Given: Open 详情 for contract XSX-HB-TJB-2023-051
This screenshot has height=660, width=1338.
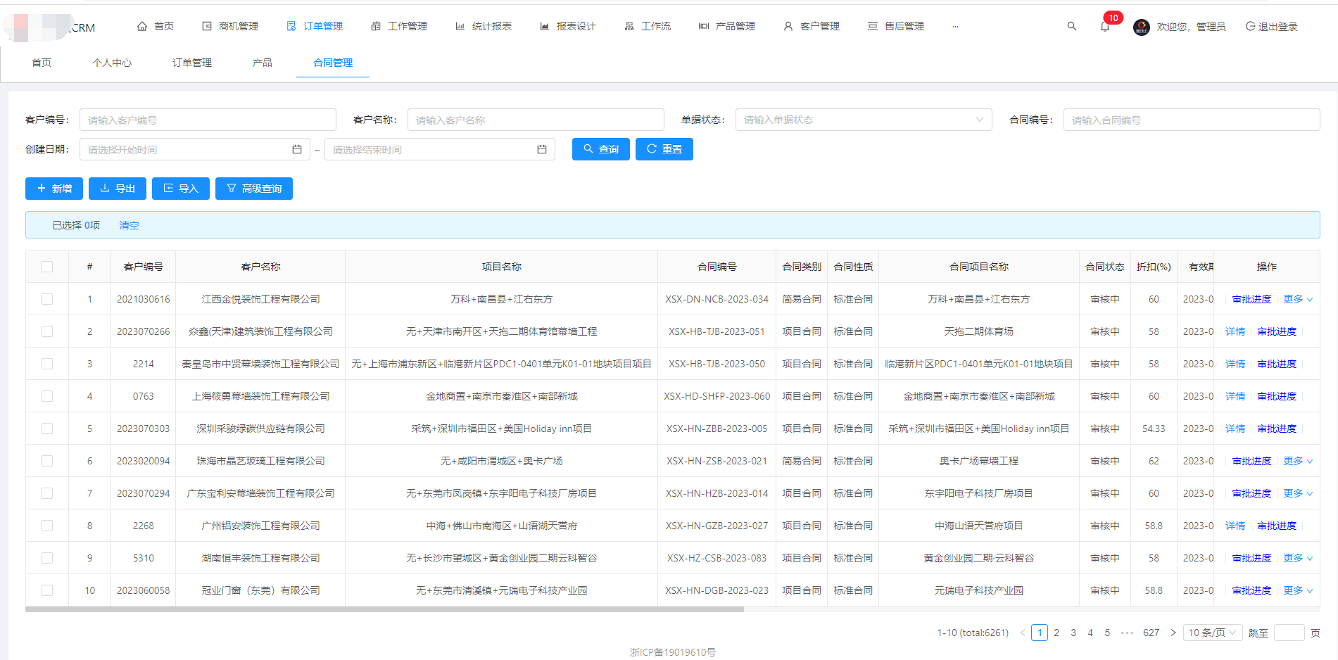Looking at the screenshot, I should 1235,331.
